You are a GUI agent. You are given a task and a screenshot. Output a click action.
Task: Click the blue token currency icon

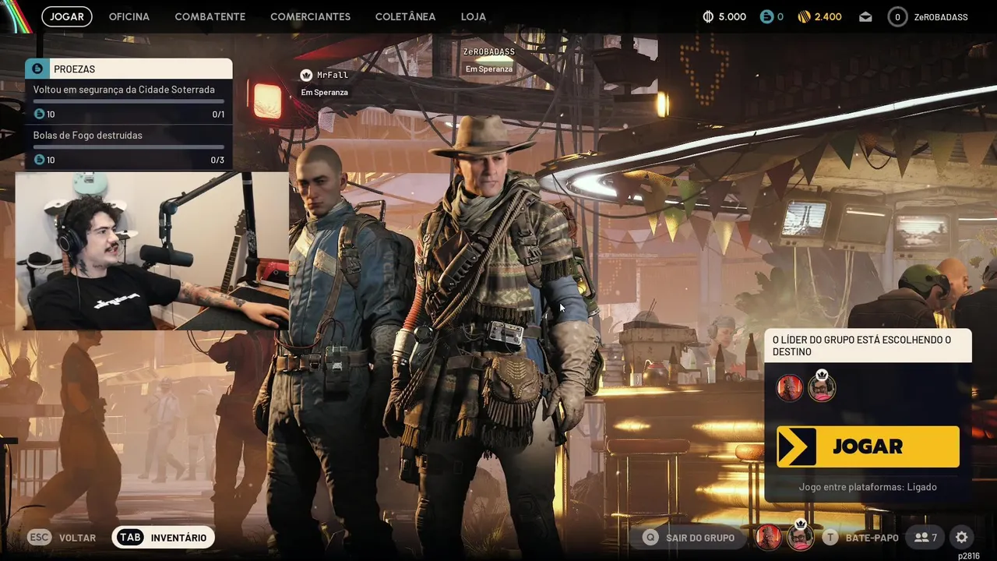pyautogui.click(x=766, y=16)
